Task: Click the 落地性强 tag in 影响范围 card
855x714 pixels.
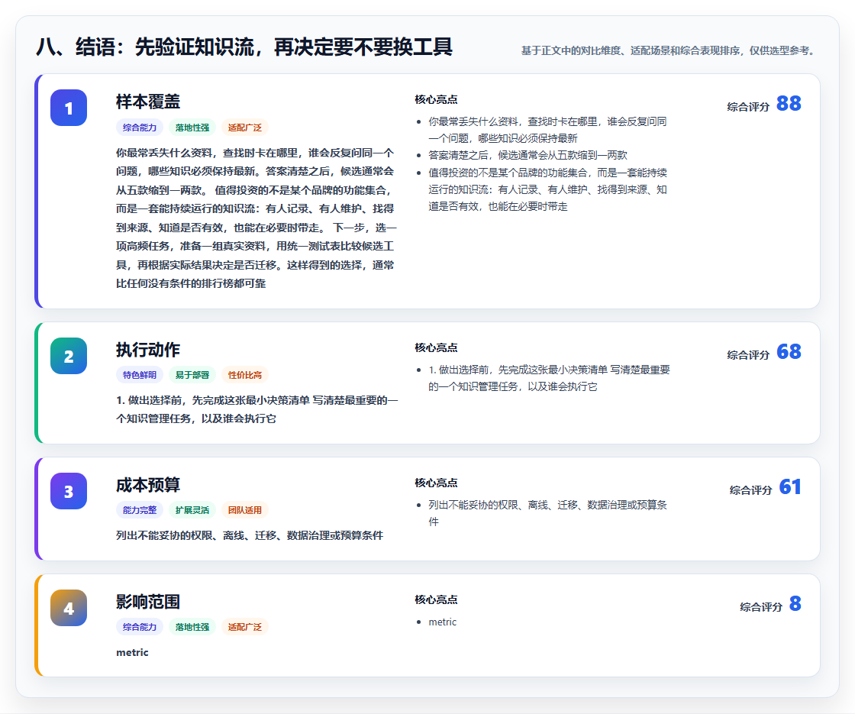Action: tap(192, 627)
